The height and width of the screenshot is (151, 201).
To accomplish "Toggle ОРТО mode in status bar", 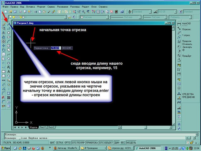I will click(x=68, y=142).
